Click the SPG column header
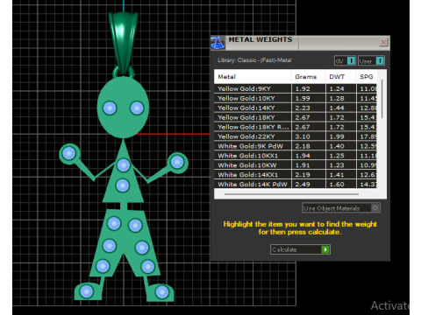This screenshot has width=421, height=315. point(367,77)
